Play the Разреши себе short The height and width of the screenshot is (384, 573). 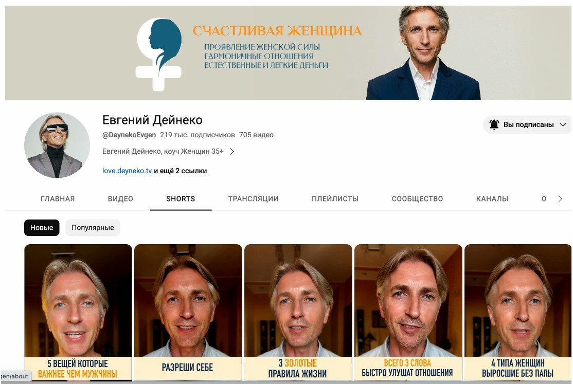(x=188, y=313)
